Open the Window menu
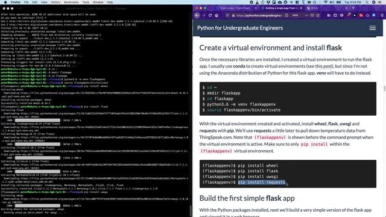Screen dimensions: 386x217 coord(98,2)
